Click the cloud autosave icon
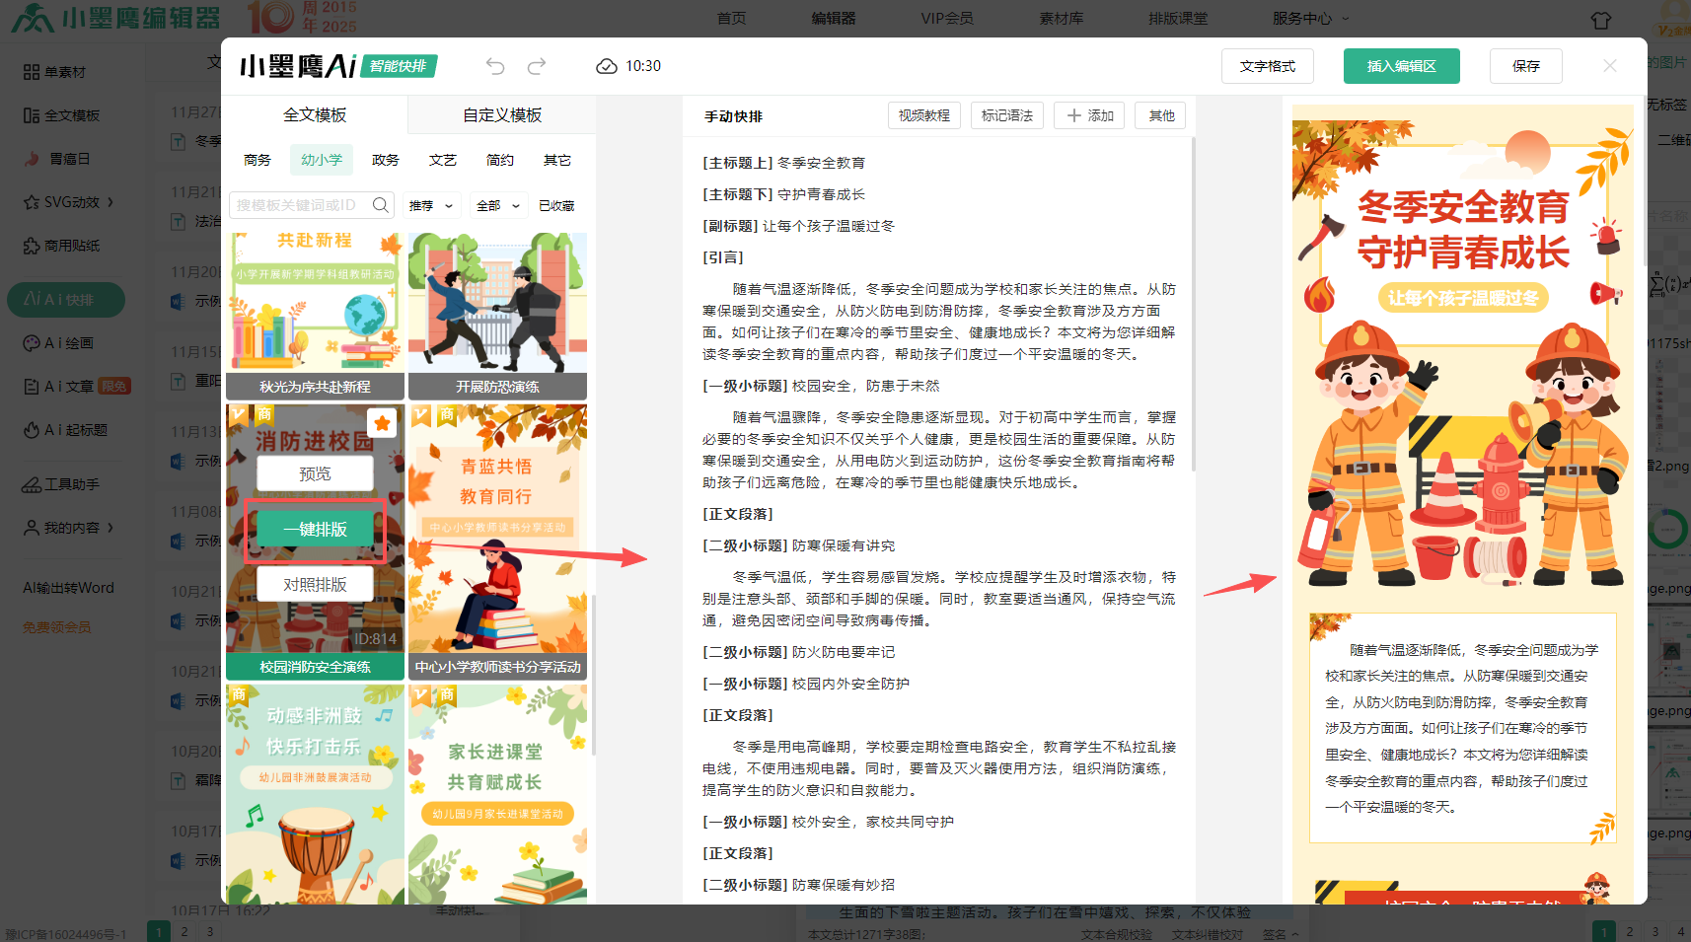1691x942 pixels. [606, 66]
